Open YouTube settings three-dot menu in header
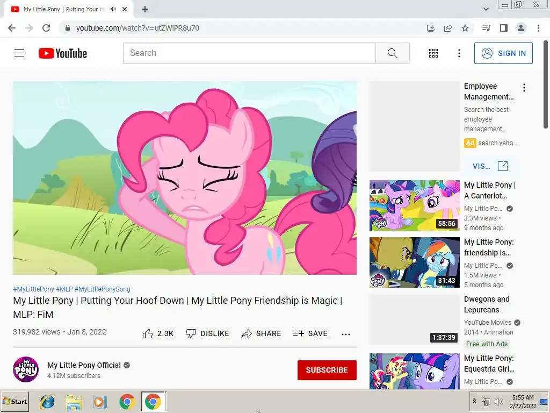This screenshot has width=550, height=413. (459, 53)
